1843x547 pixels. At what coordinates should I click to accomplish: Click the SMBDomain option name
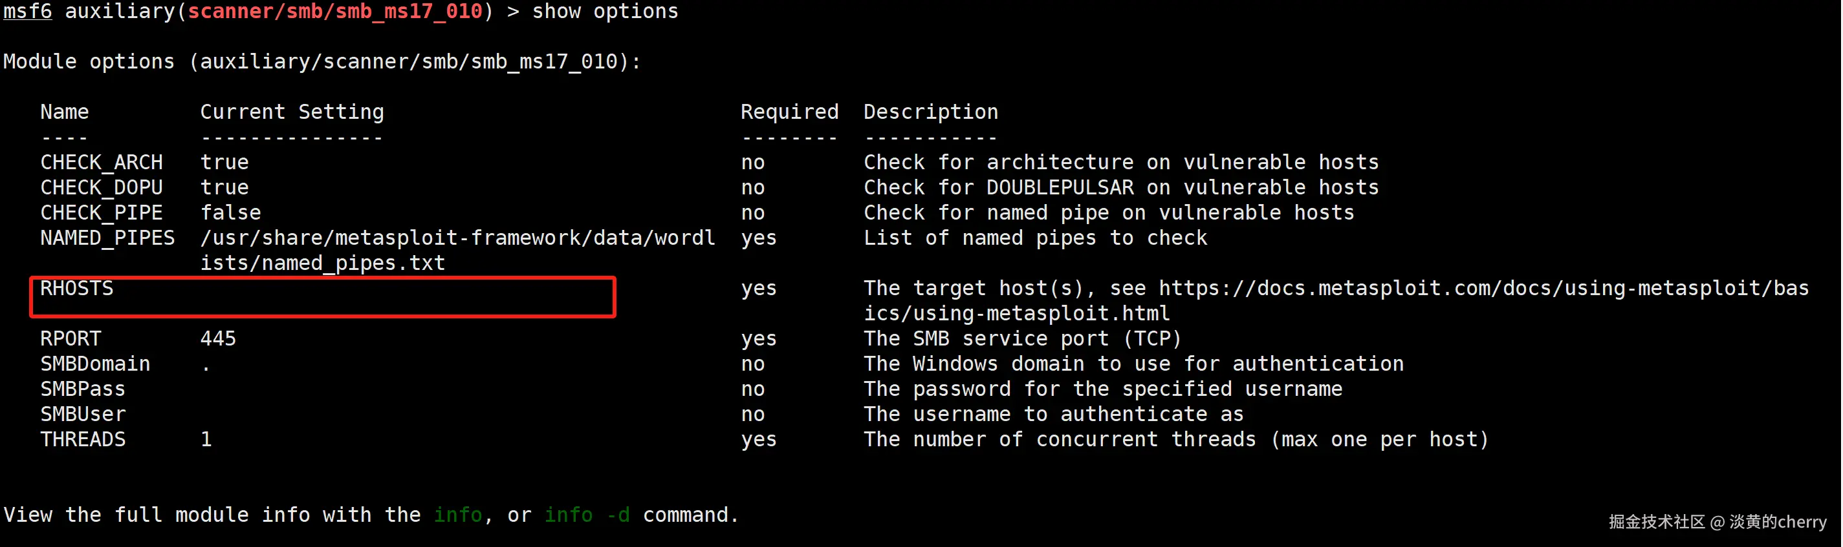click(94, 364)
